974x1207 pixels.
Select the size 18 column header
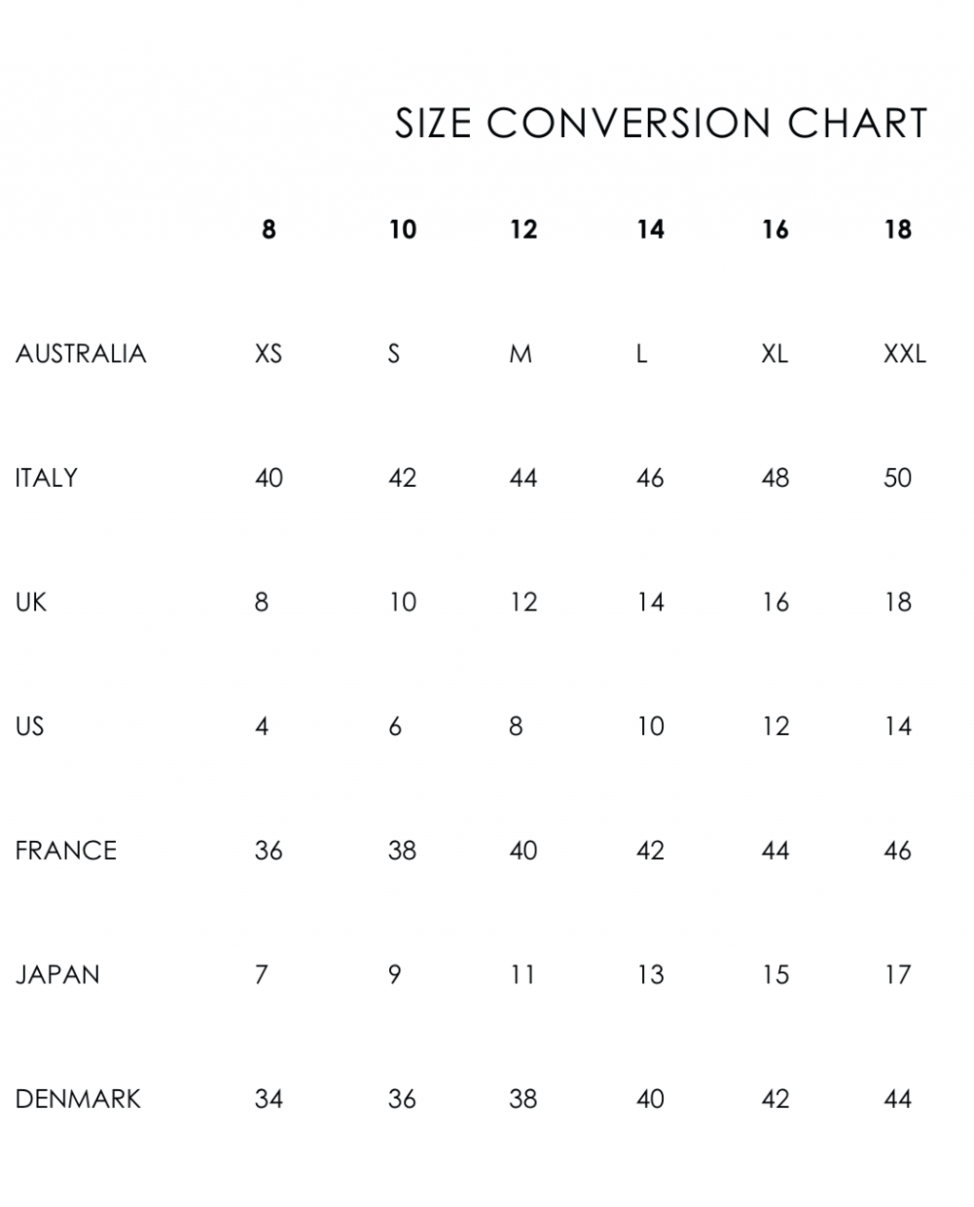point(898,229)
